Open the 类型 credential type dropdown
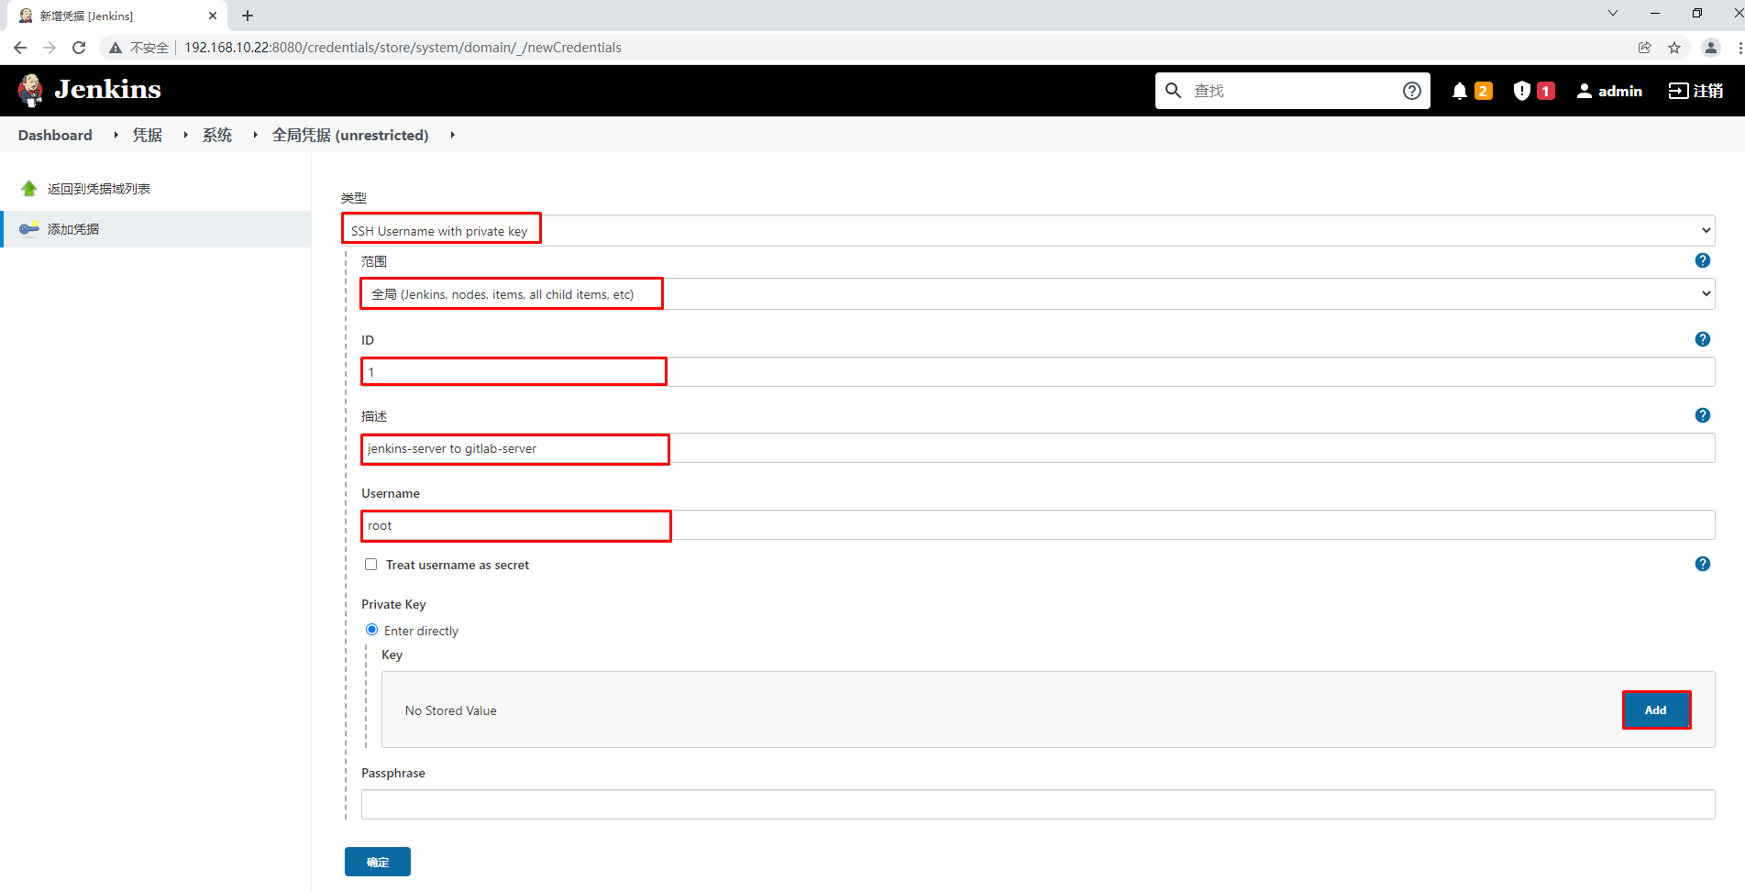The image size is (1745, 891). 1027,230
